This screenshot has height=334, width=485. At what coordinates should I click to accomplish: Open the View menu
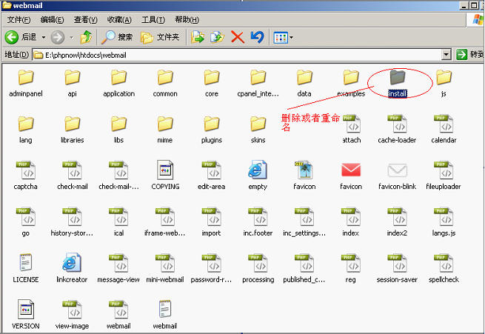(x=85, y=20)
